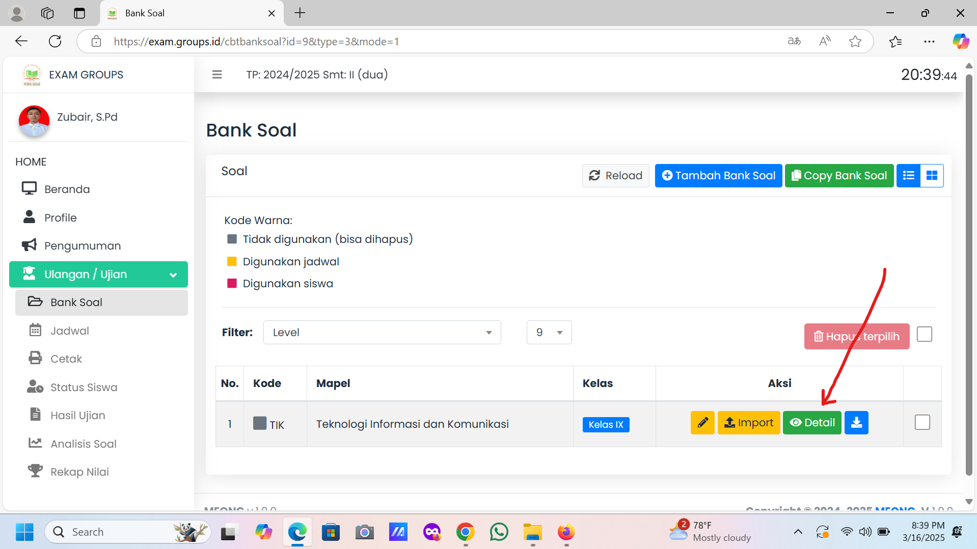Viewport: 977px width, 549px height.
Task: Check the TIK row selection checkbox
Action: (x=922, y=423)
